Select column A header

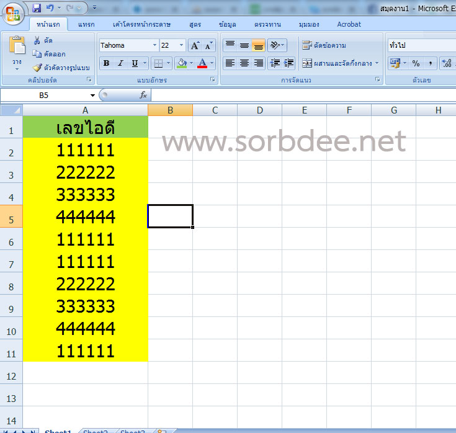click(85, 110)
